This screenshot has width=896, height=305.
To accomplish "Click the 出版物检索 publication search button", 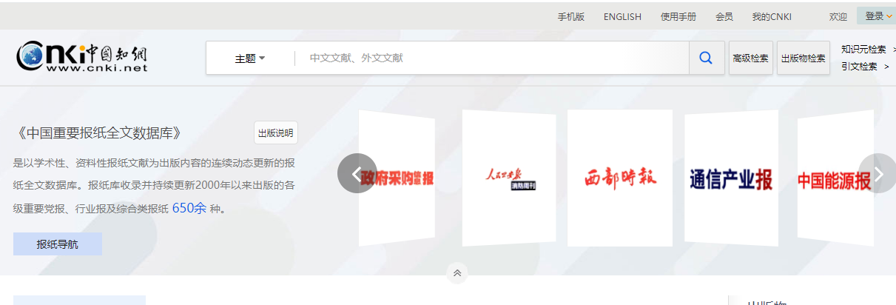I will click(x=803, y=58).
